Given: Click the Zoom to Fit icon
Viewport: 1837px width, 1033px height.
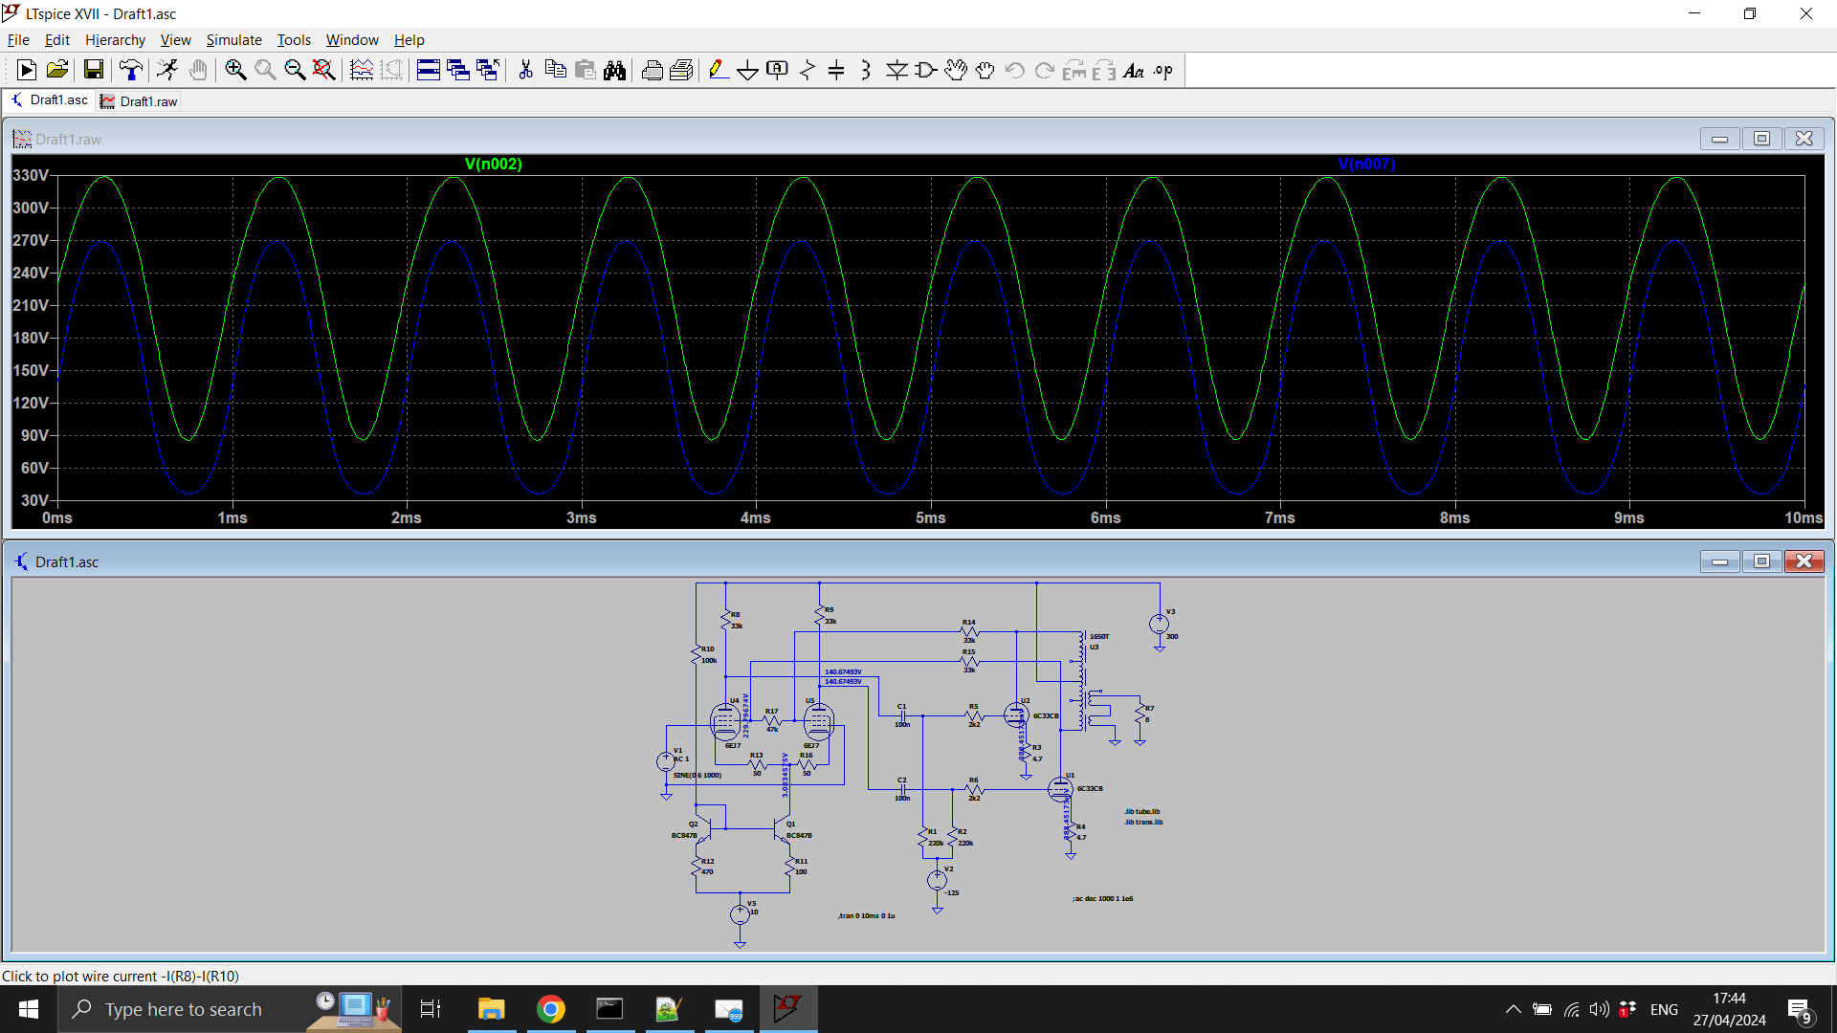Looking at the screenshot, I should click(x=324, y=70).
